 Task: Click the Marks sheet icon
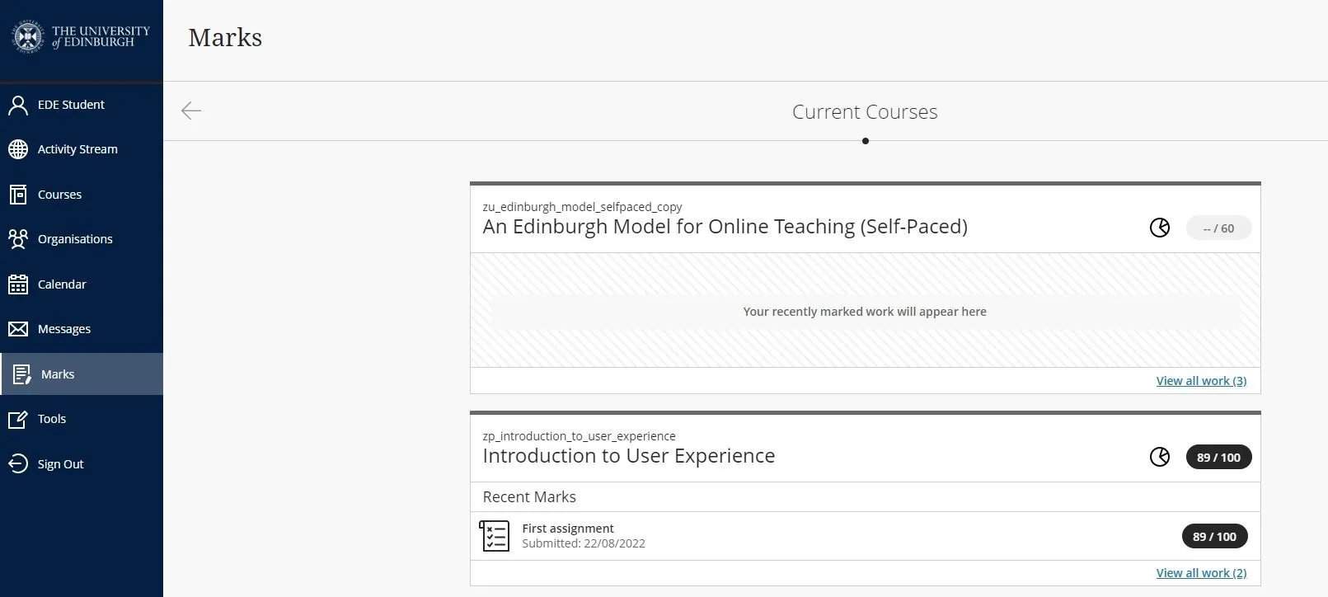(22, 374)
